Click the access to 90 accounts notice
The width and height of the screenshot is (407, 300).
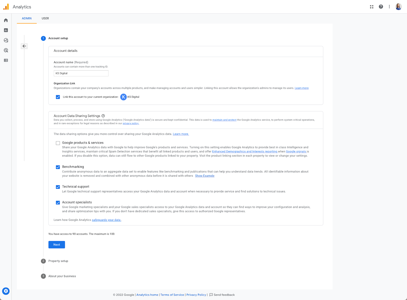[82, 234]
